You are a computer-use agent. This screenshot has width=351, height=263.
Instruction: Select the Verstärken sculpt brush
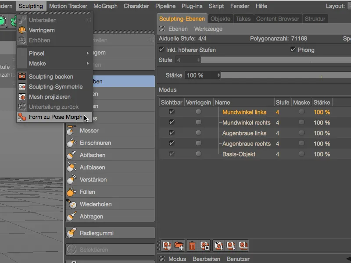pos(111,180)
